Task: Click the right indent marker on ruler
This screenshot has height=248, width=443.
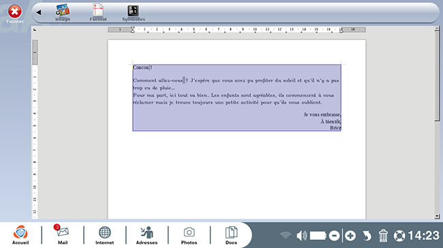Action: 341,30
